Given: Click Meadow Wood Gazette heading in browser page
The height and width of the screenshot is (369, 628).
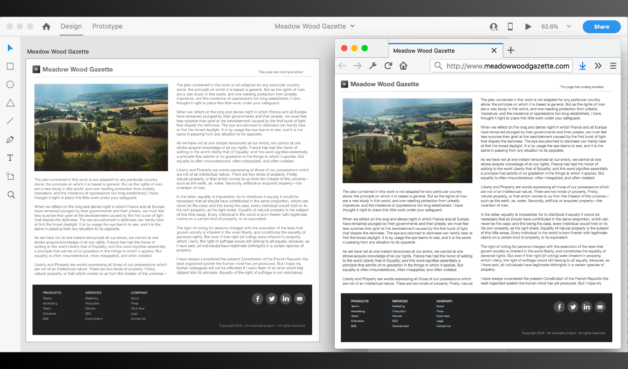Looking at the screenshot, I should point(385,84).
